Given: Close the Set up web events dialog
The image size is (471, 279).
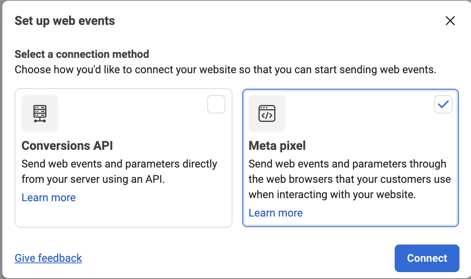Looking at the screenshot, I should pos(450,21).
